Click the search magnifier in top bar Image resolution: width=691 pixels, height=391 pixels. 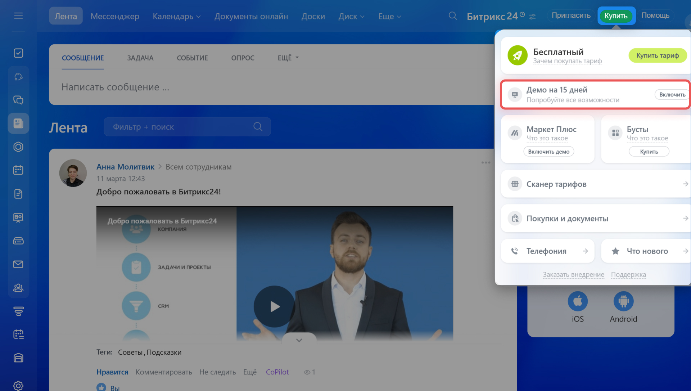pyautogui.click(x=453, y=16)
